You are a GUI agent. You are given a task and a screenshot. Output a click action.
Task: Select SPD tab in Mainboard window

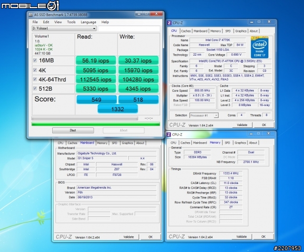114,143
